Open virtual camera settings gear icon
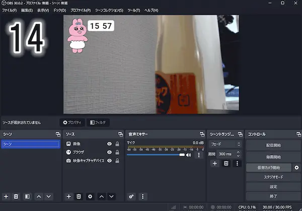 (296, 168)
